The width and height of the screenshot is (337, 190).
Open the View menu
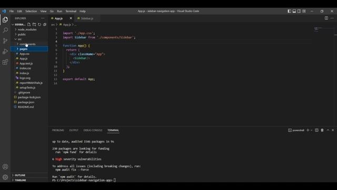pyautogui.click(x=43, y=11)
